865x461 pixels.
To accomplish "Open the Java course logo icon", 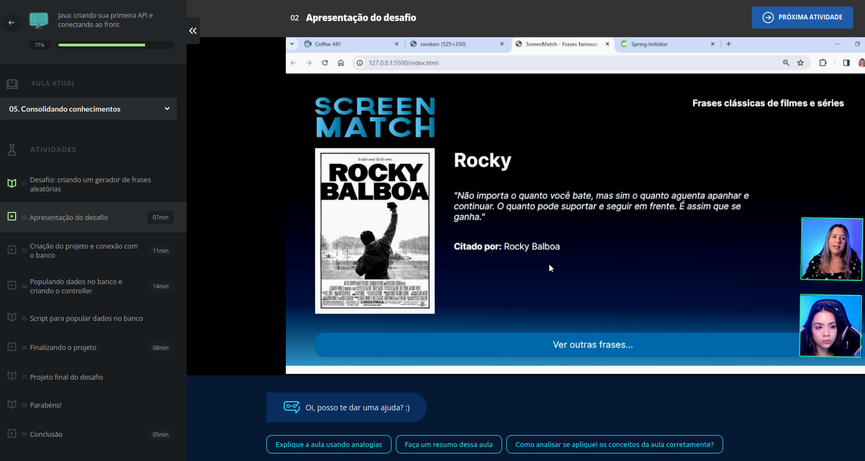I will point(39,20).
